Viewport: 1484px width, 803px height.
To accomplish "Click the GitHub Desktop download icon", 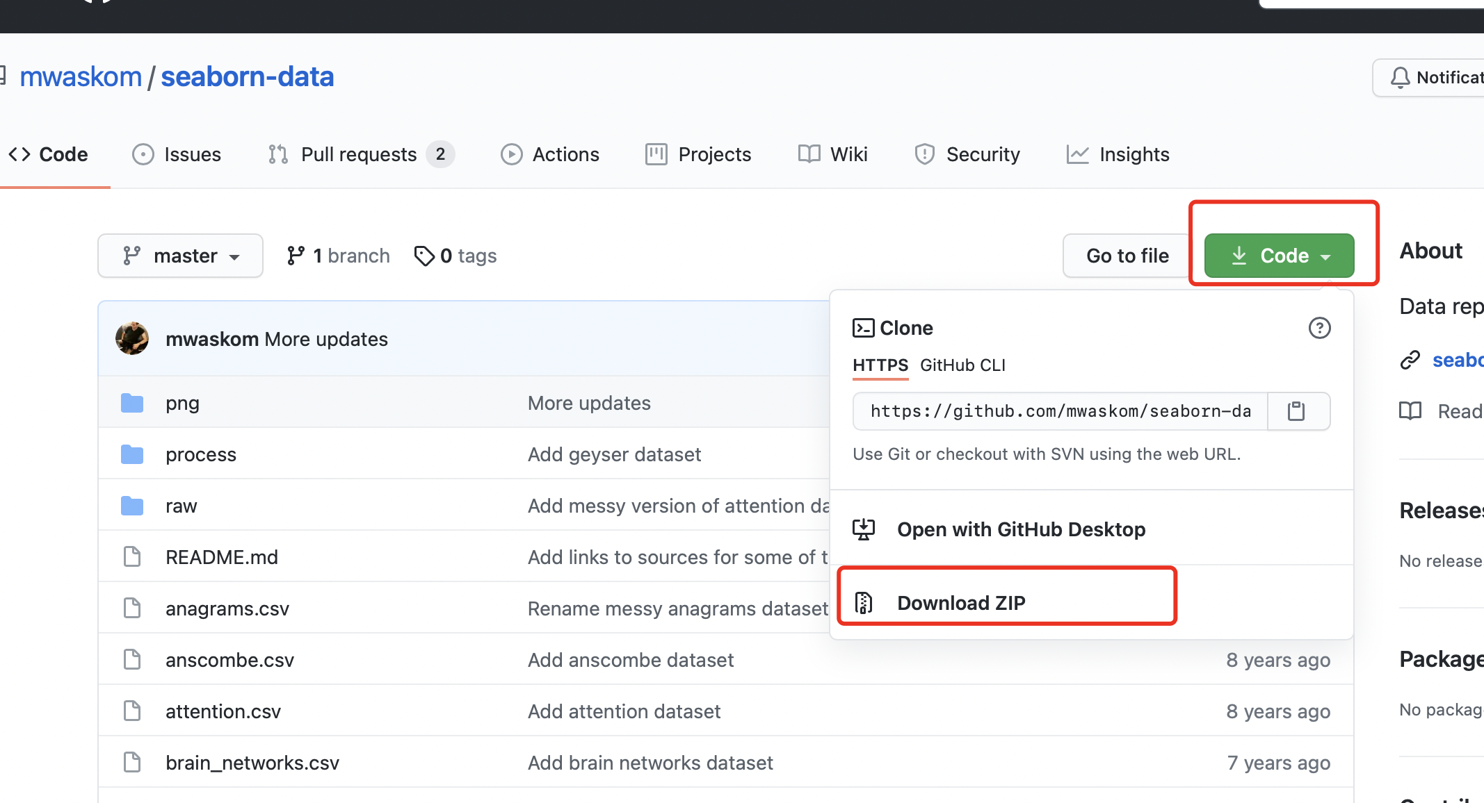I will (x=864, y=529).
